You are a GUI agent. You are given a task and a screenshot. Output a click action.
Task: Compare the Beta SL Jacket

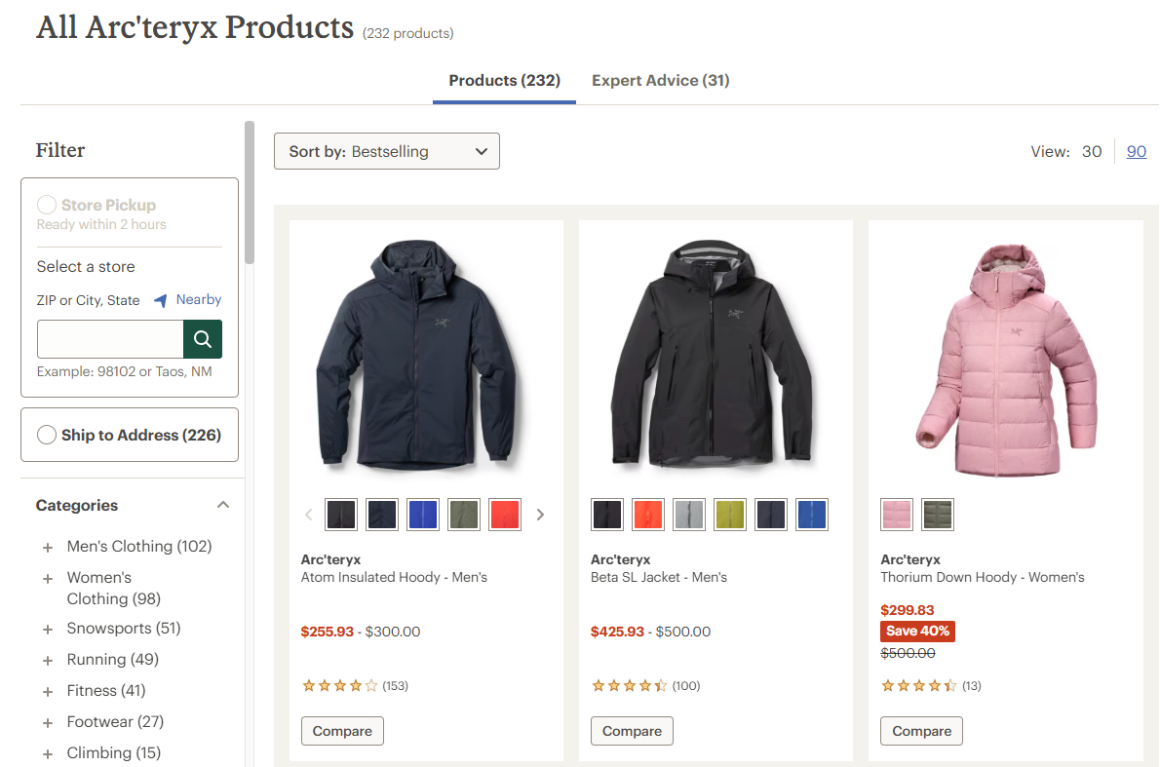pyautogui.click(x=632, y=731)
